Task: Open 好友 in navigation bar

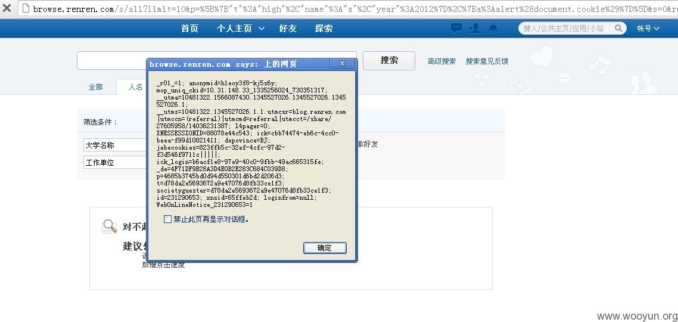Action: (x=288, y=29)
